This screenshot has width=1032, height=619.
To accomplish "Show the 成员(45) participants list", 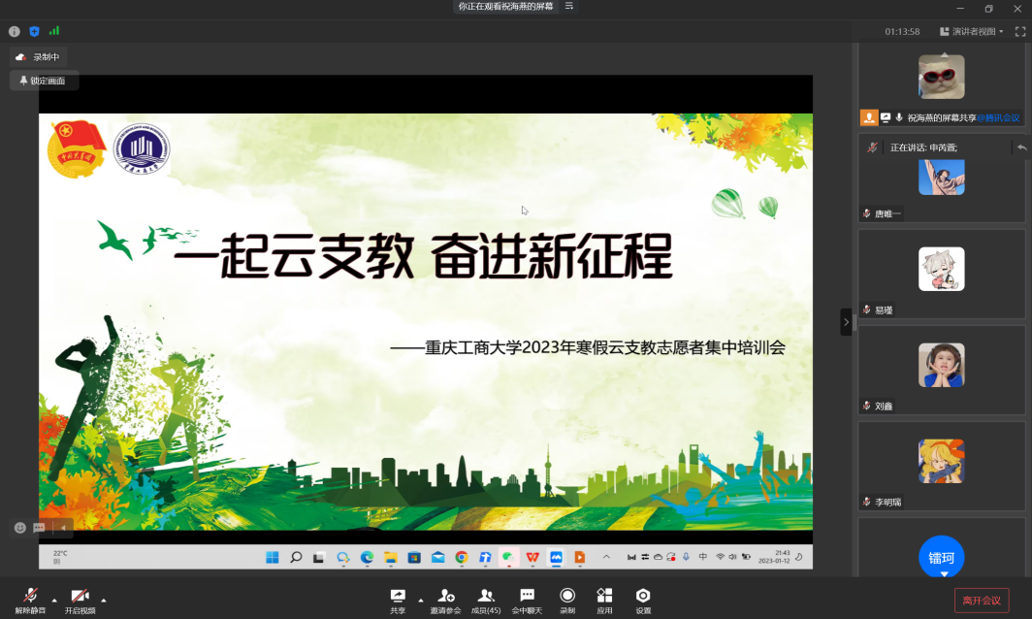I will [486, 598].
